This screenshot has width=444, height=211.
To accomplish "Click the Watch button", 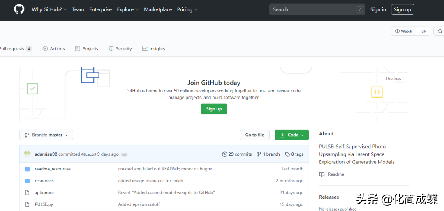I will click(404, 31).
